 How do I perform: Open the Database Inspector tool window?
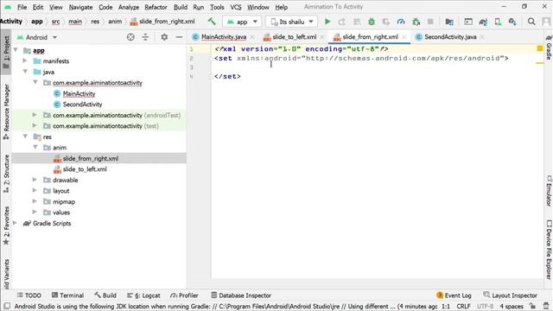point(241,295)
